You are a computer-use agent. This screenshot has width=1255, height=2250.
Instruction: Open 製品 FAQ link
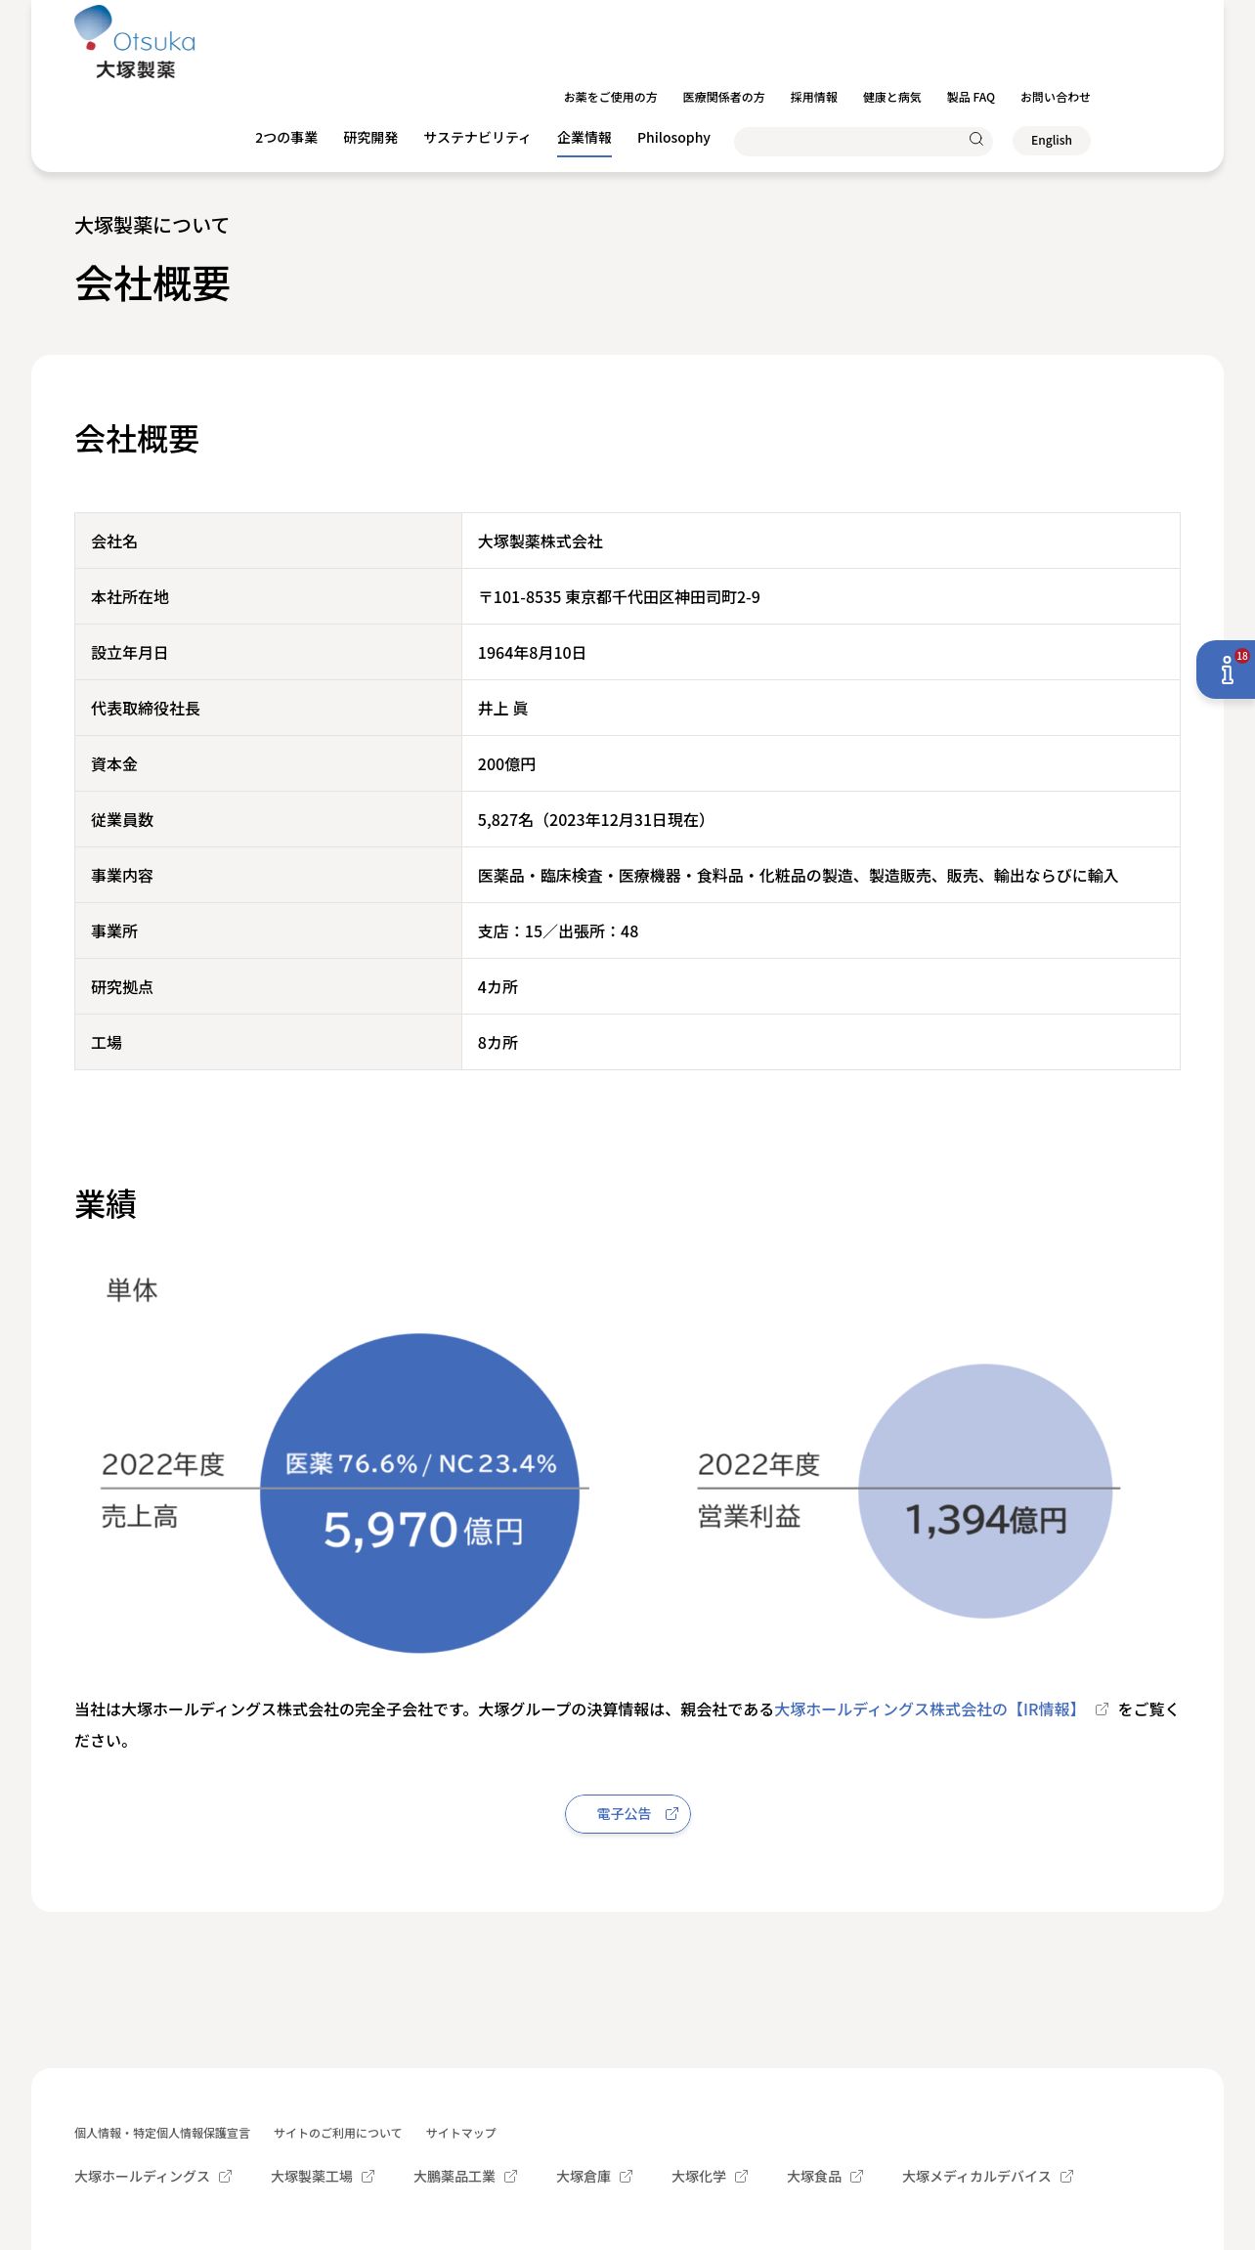pos(971,98)
